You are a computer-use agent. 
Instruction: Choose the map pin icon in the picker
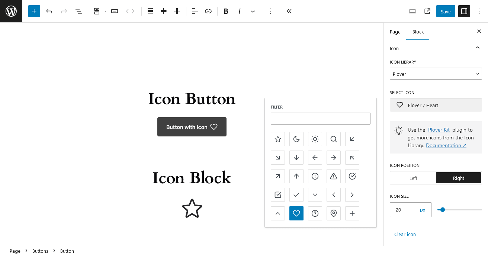pyautogui.click(x=334, y=213)
